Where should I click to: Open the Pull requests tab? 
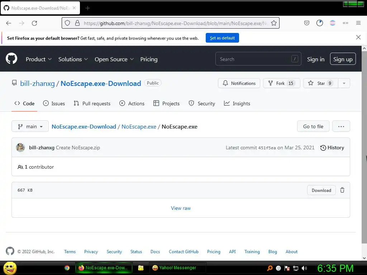[x=92, y=103]
